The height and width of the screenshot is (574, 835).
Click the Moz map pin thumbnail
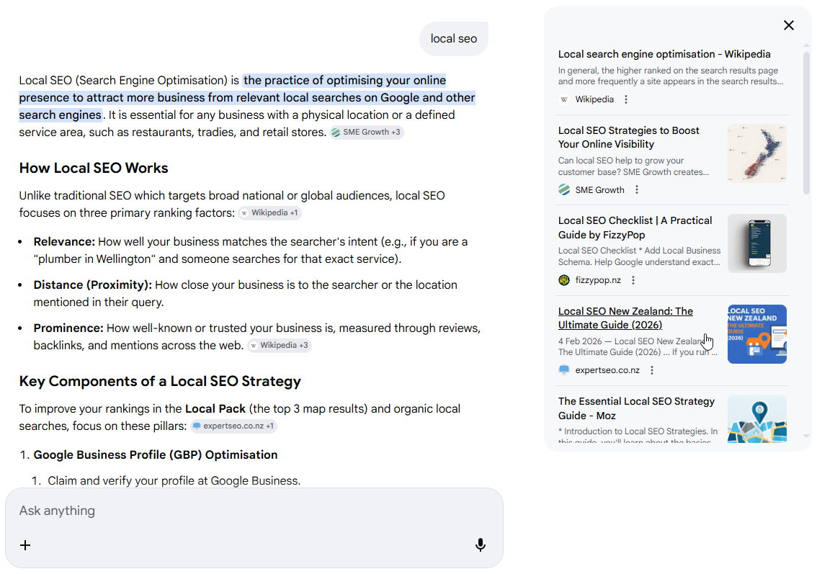[x=756, y=418]
